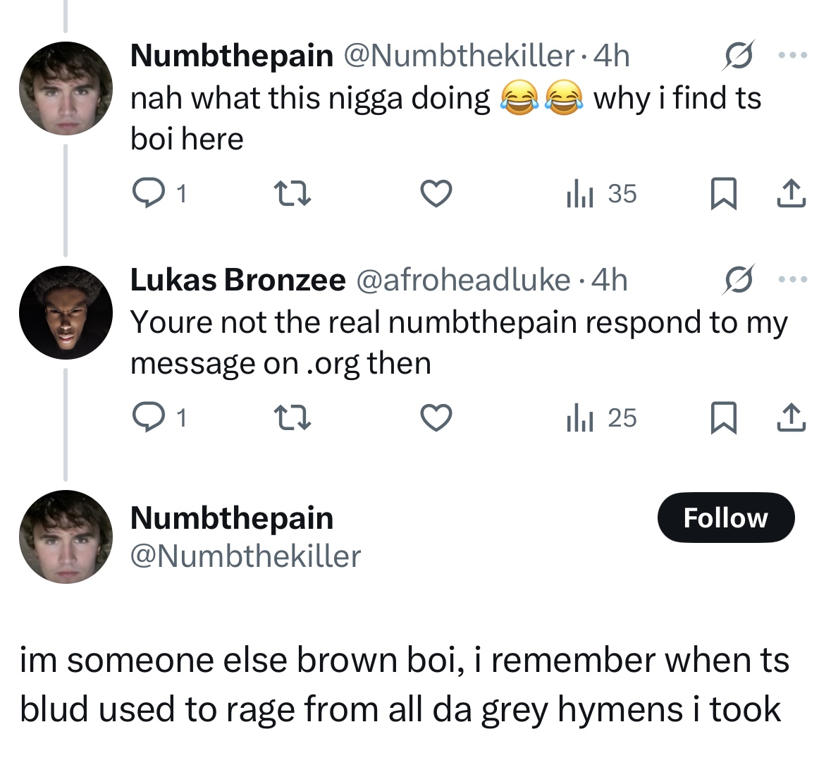
Task: Reply to Lukas Bronzee's tweet
Action: coord(159,417)
